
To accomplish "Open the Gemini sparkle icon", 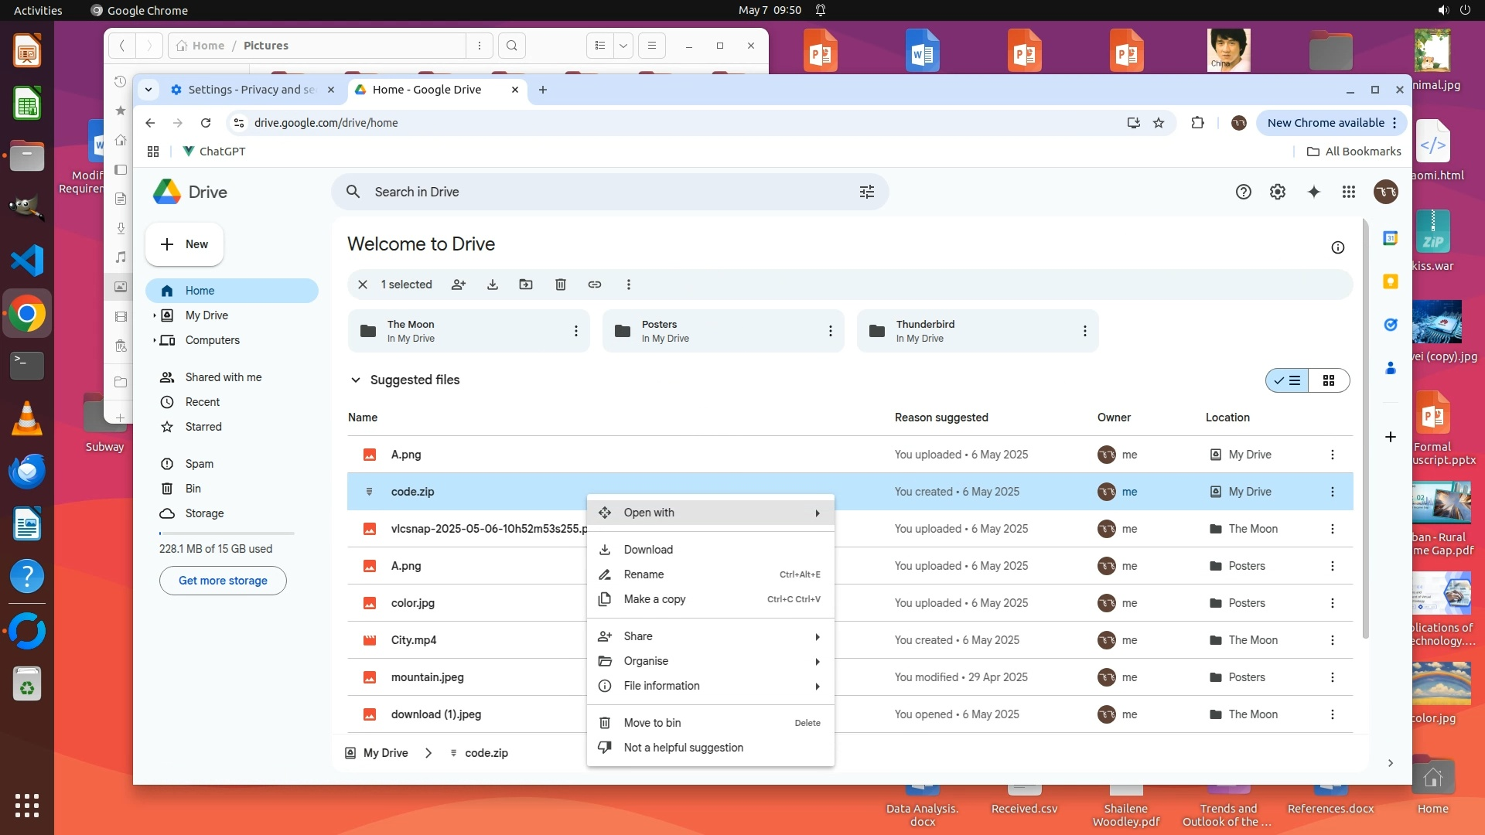I will coord(1313,192).
